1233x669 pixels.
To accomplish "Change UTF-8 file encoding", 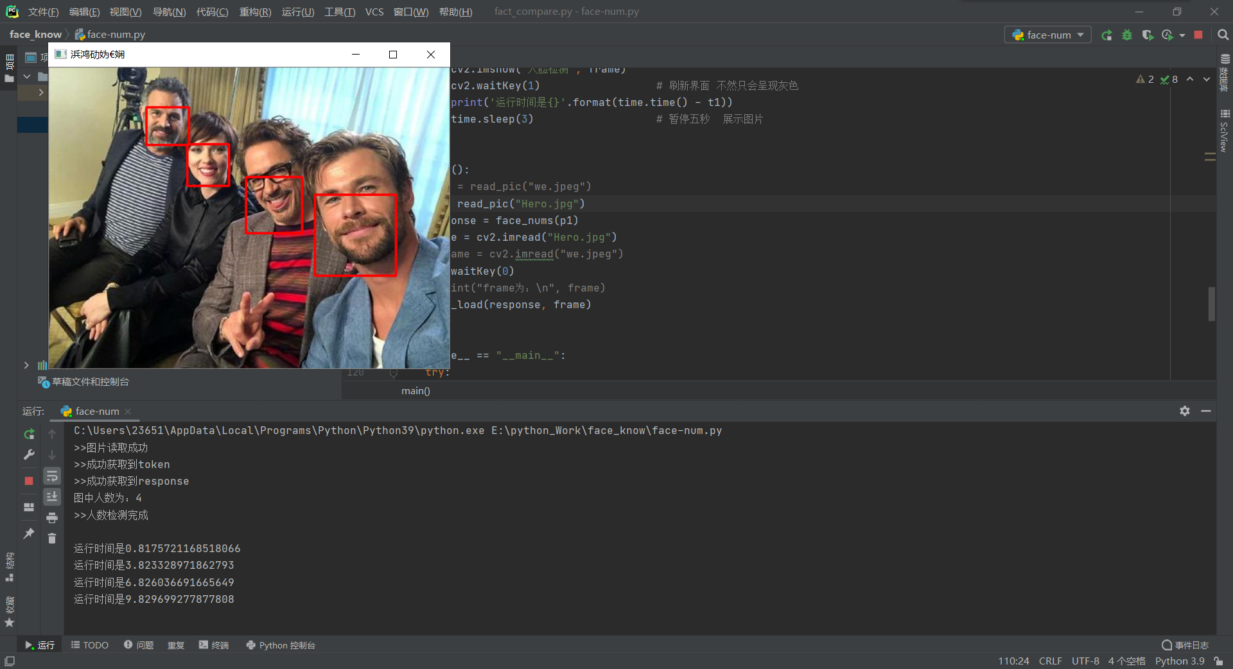I will pyautogui.click(x=1085, y=661).
